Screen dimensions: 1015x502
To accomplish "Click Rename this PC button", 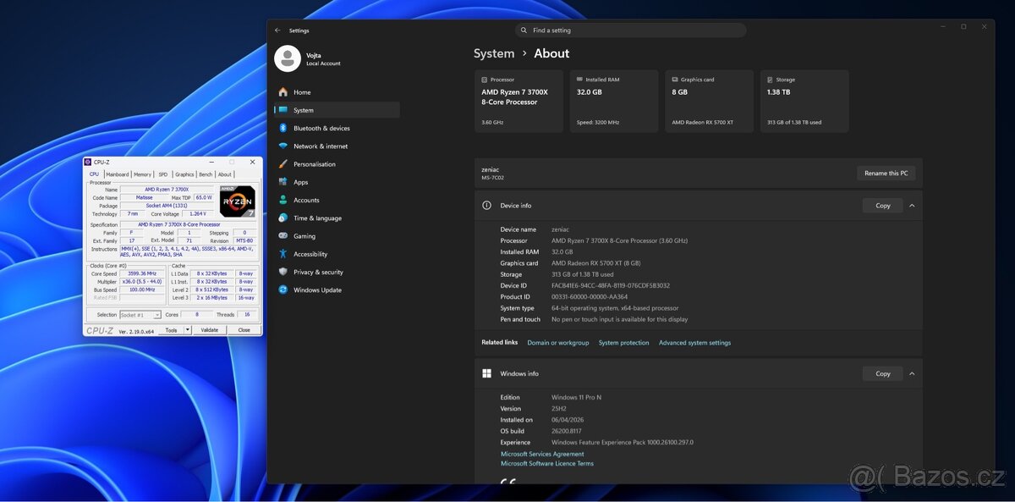I will coord(886,173).
